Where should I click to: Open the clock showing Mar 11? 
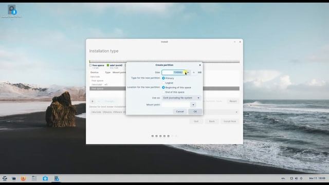317,178
